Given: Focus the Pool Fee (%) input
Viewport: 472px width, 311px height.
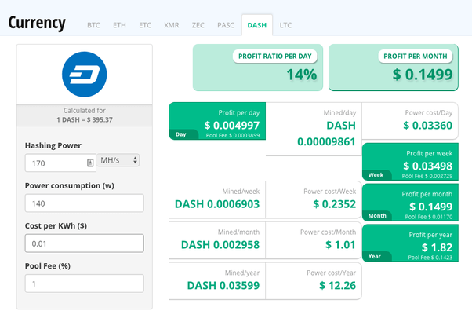Looking at the screenshot, I should point(85,284).
